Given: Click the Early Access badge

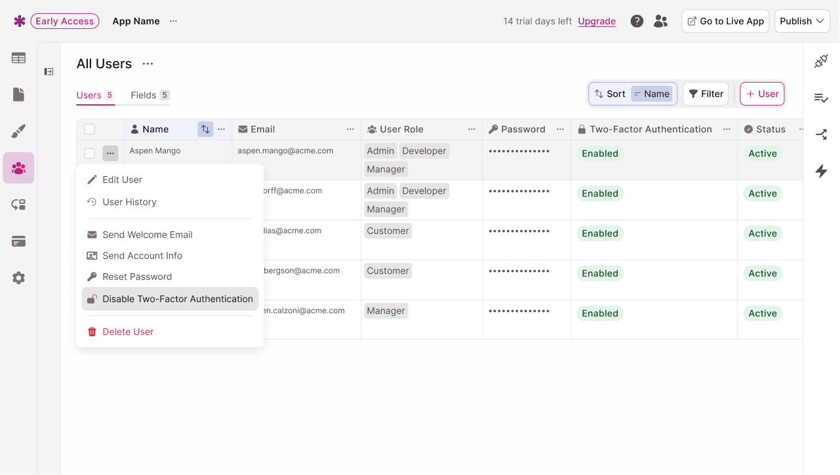Looking at the screenshot, I should 65,21.
